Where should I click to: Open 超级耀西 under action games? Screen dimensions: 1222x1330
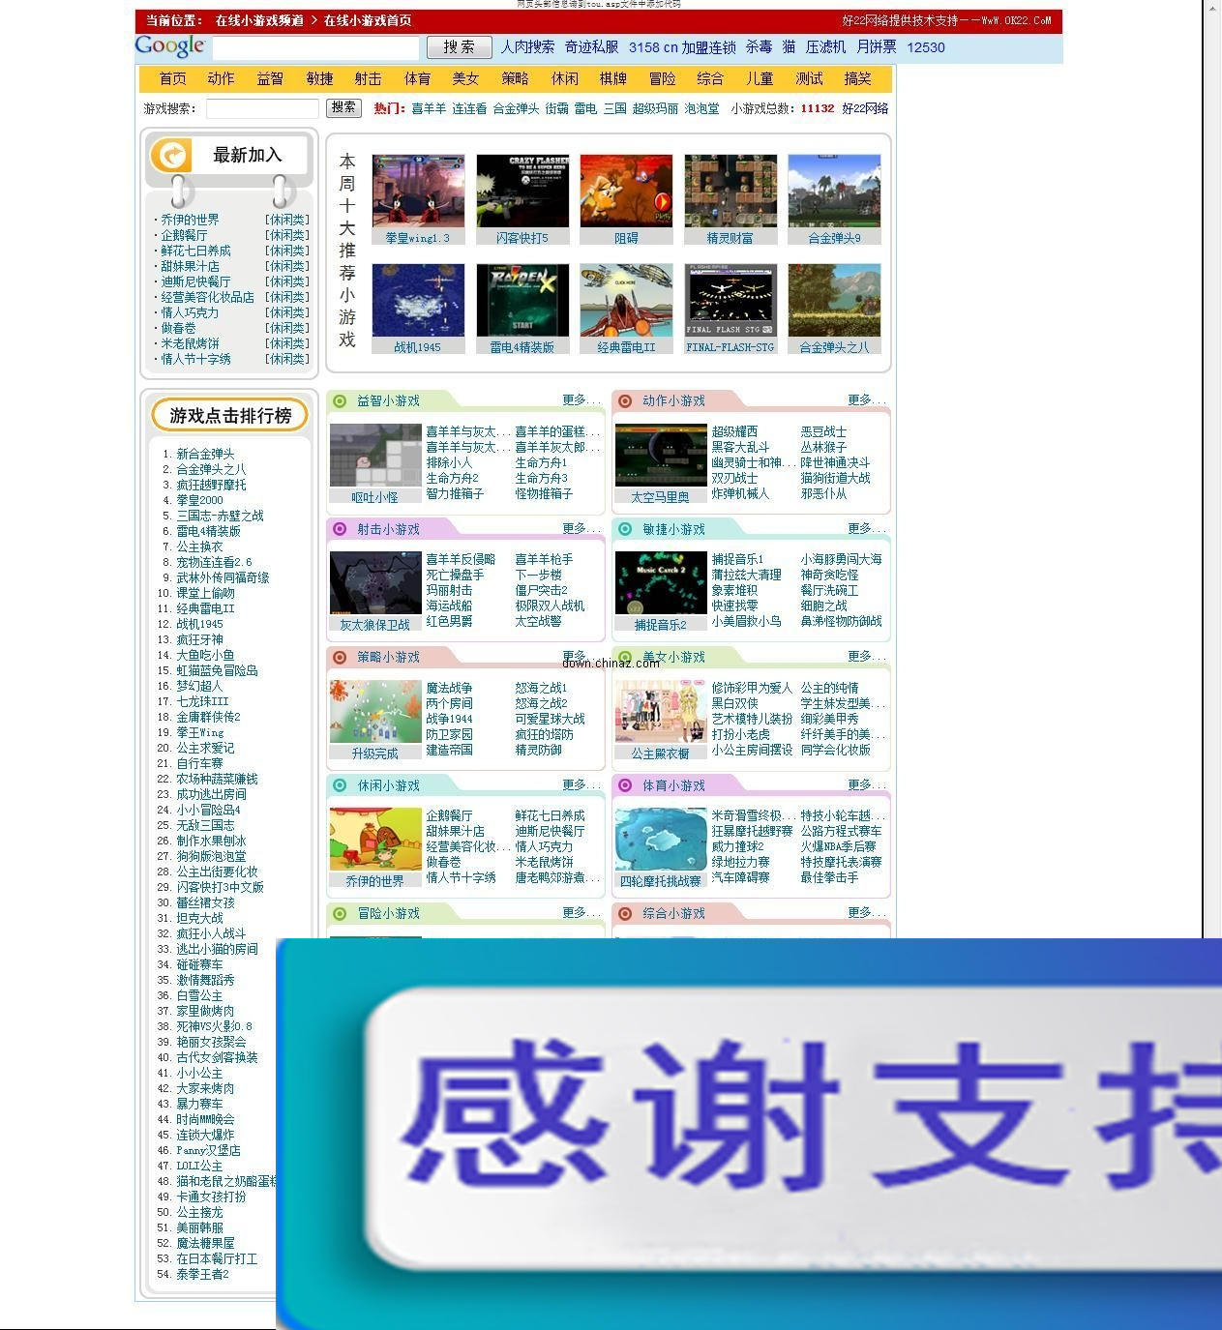[x=735, y=431]
